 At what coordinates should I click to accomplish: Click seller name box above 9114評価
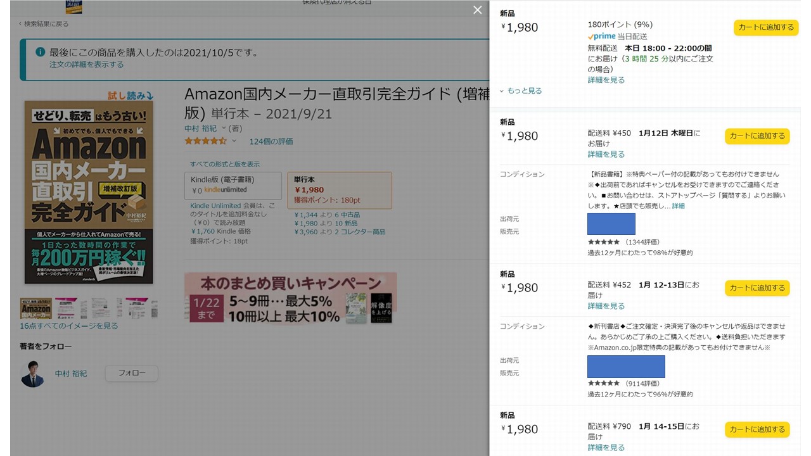pyautogui.click(x=626, y=367)
